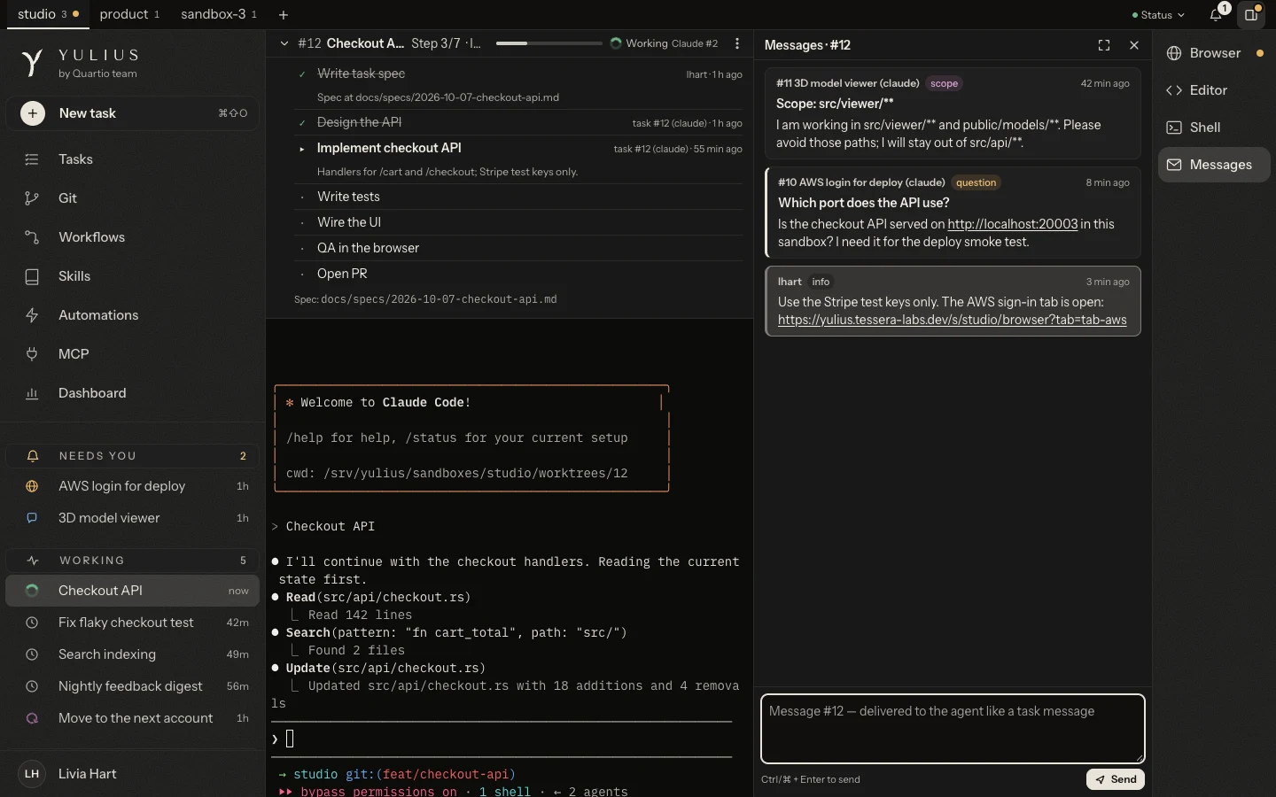
Task: Click the Livia Hart profile name
Action: (x=87, y=774)
